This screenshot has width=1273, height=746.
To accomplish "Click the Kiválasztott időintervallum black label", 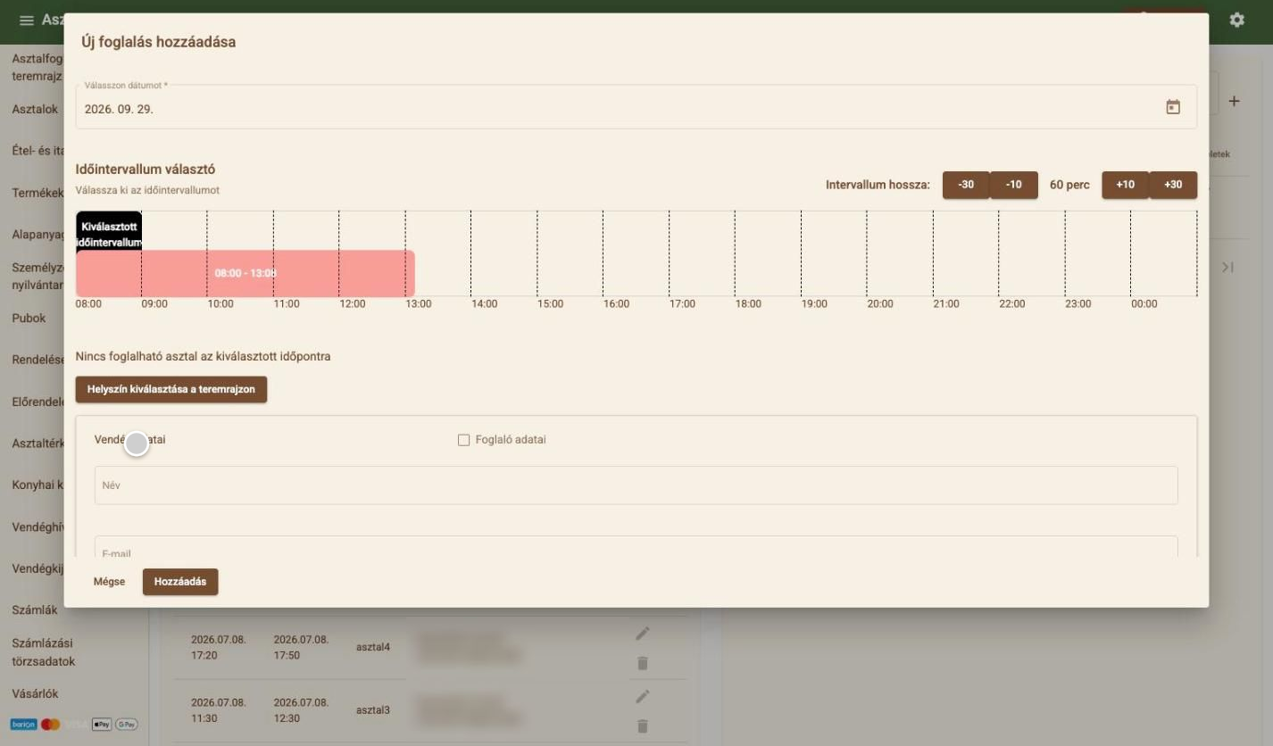I will click(109, 230).
